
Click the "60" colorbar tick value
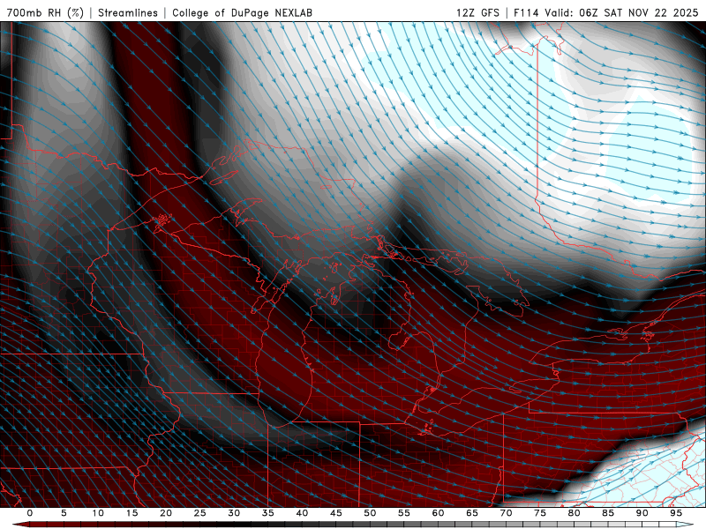438,513
